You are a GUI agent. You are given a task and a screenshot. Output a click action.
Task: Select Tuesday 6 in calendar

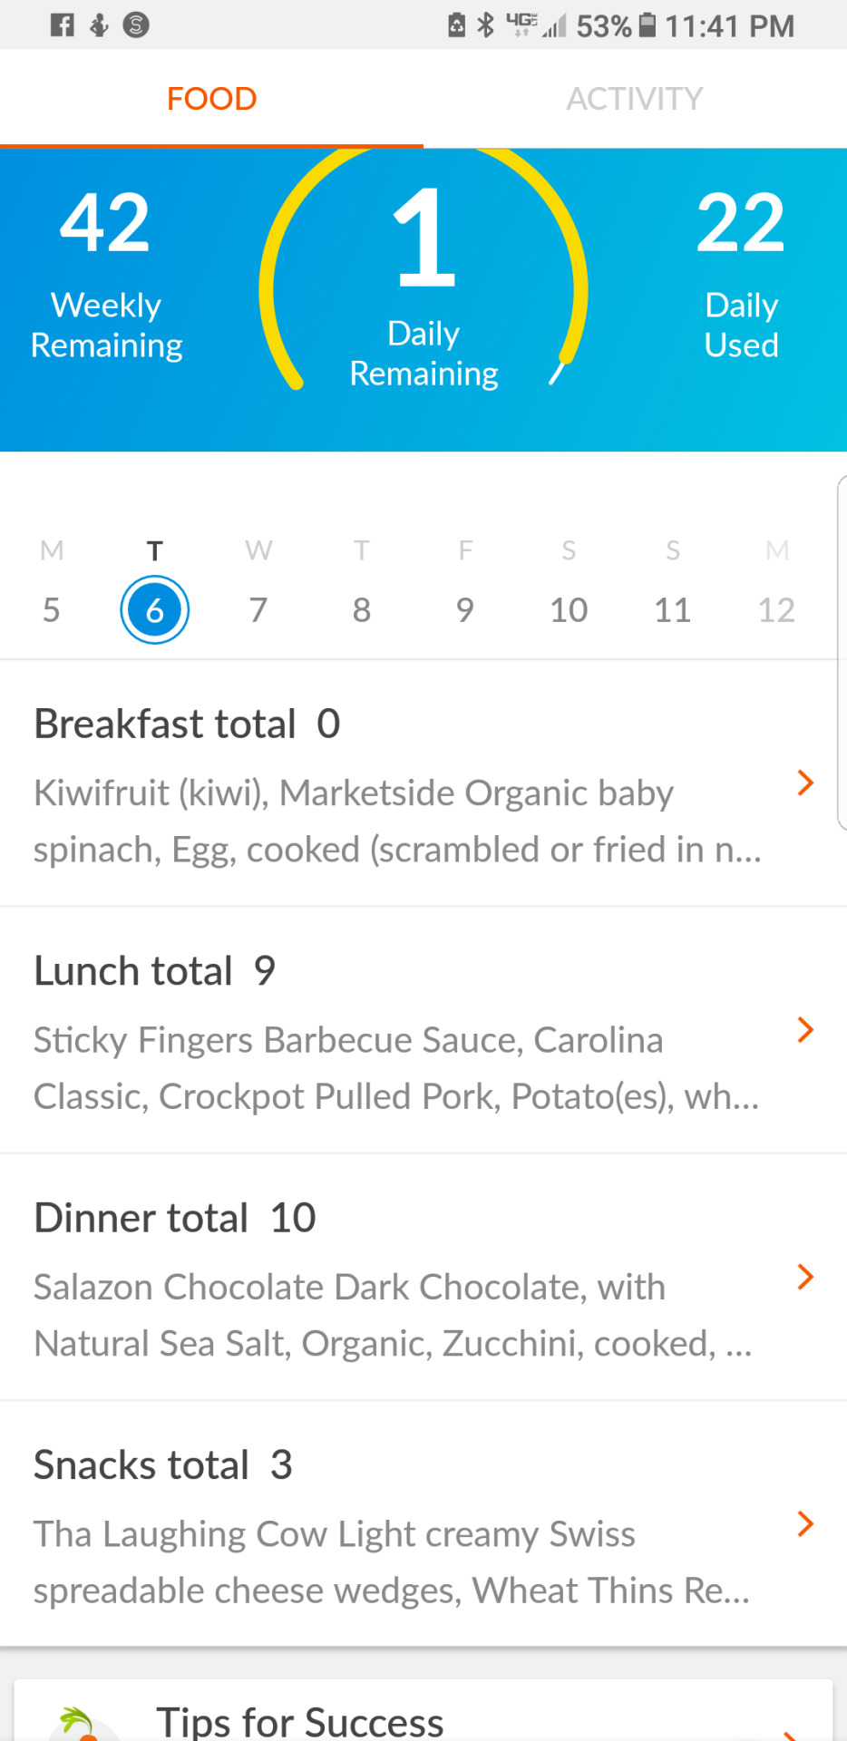click(155, 609)
